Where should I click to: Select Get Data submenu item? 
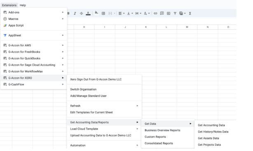168,124
